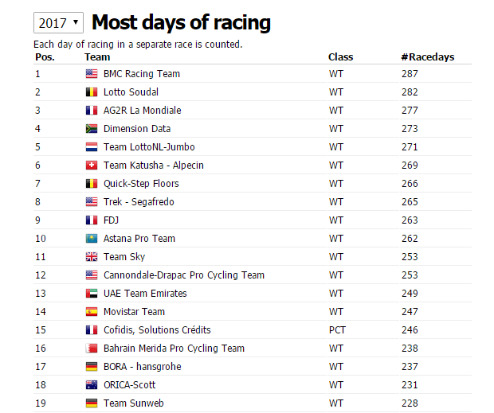Open Cannondale-Drapac Pro Cycling Team link

[184, 275]
